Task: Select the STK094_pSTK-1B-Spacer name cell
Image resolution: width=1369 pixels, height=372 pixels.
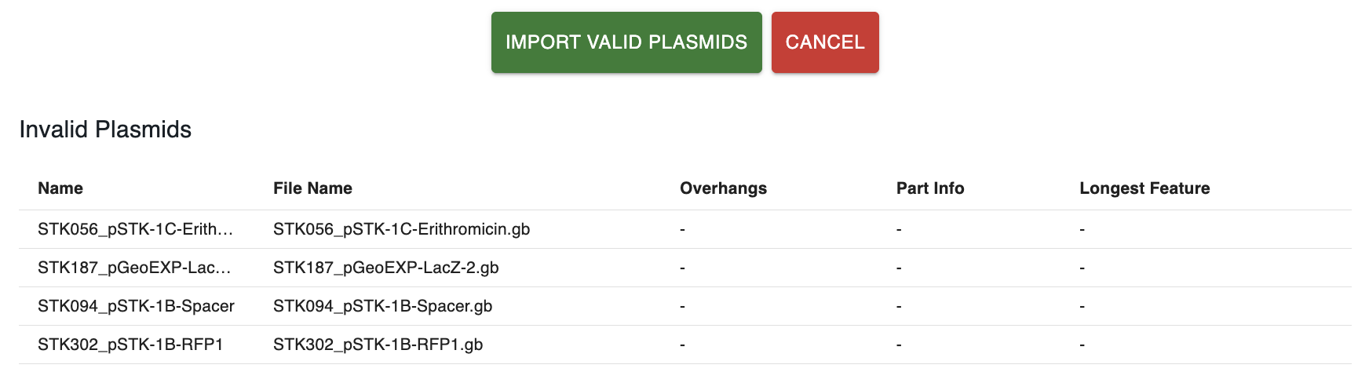Action: (x=136, y=306)
